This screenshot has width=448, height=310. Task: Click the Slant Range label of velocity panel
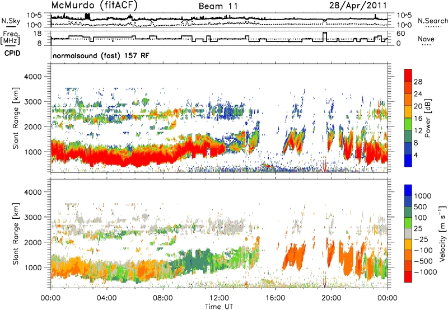coord(16,233)
